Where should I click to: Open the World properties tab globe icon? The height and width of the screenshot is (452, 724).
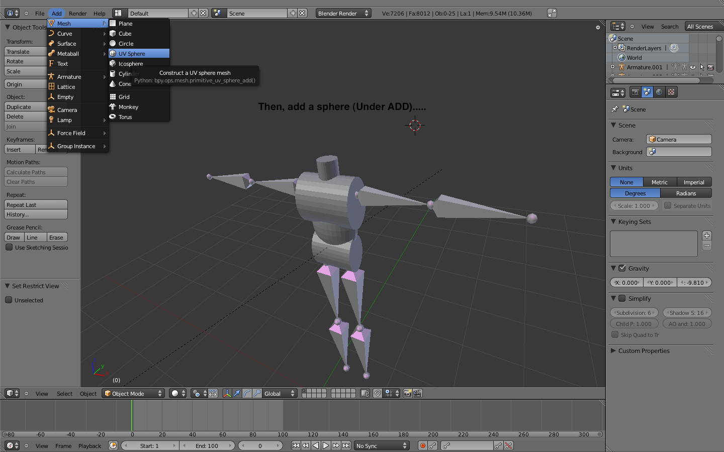click(659, 92)
